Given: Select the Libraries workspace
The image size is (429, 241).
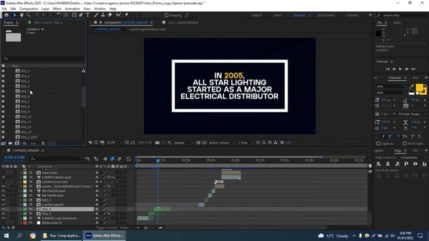Looking at the screenshot, I should pos(353,15).
